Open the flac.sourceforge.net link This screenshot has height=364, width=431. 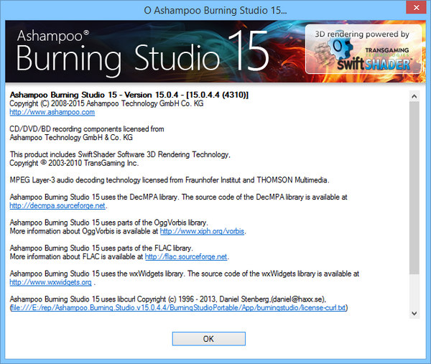pos(186,256)
